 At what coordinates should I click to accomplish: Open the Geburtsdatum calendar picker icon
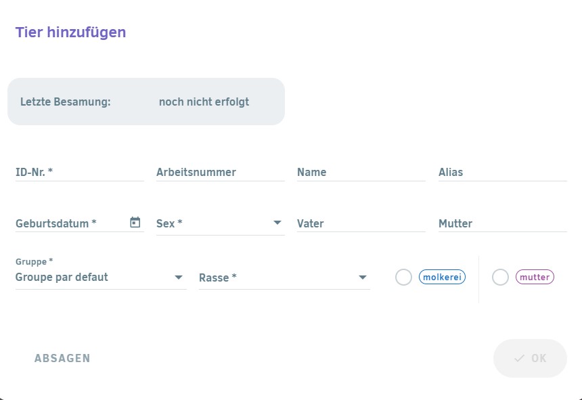tap(135, 222)
